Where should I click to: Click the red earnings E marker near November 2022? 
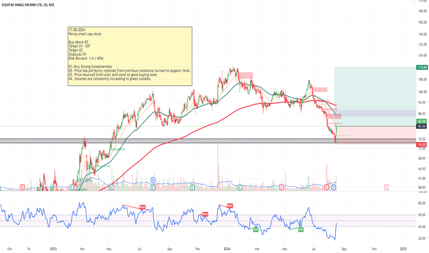tap(23, 187)
